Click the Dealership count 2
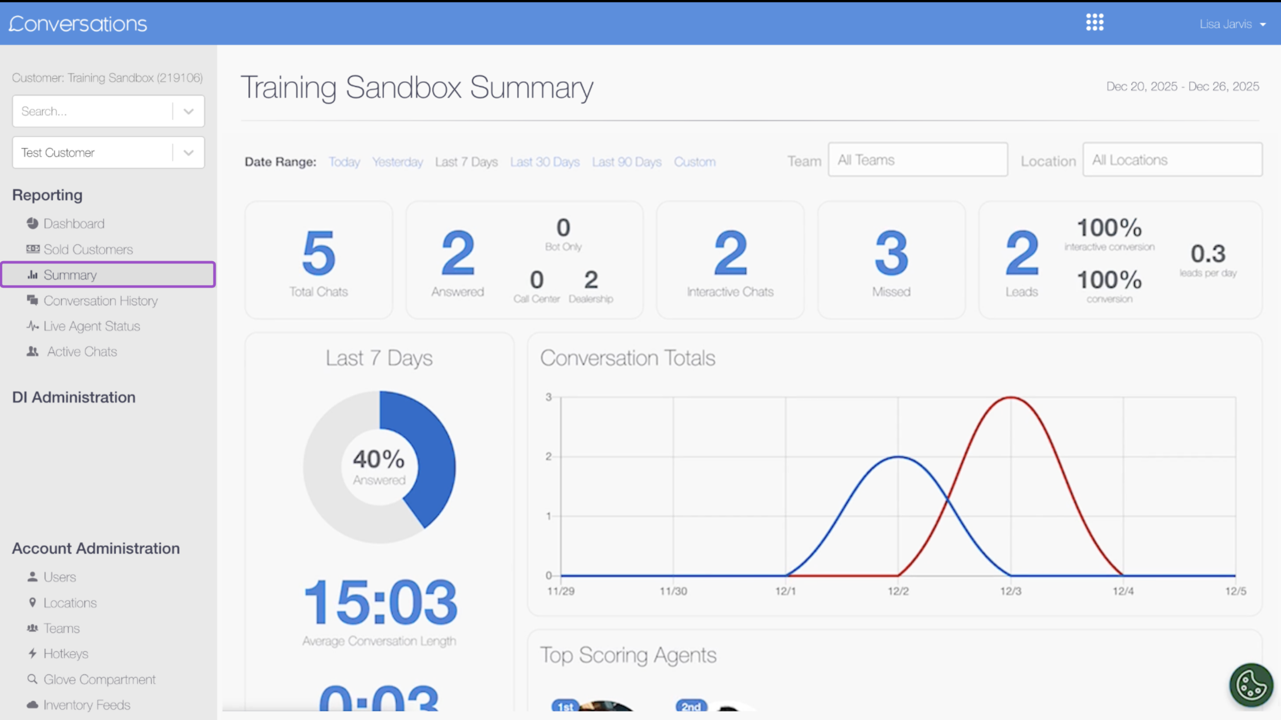 click(x=591, y=279)
